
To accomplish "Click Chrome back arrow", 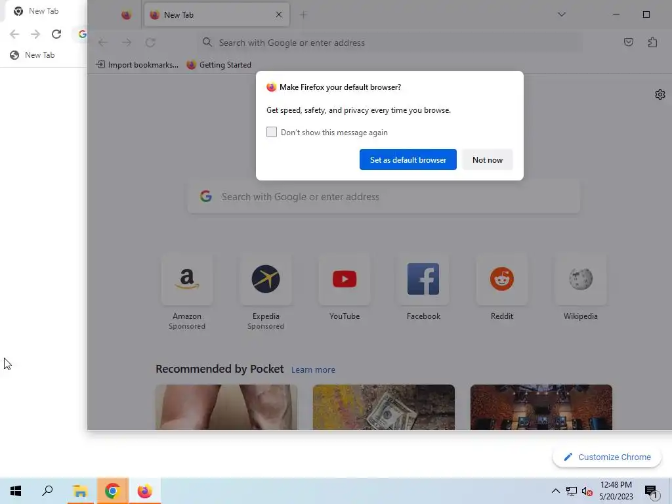I will click(14, 34).
